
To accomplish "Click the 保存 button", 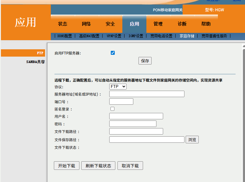I will point(145,61).
